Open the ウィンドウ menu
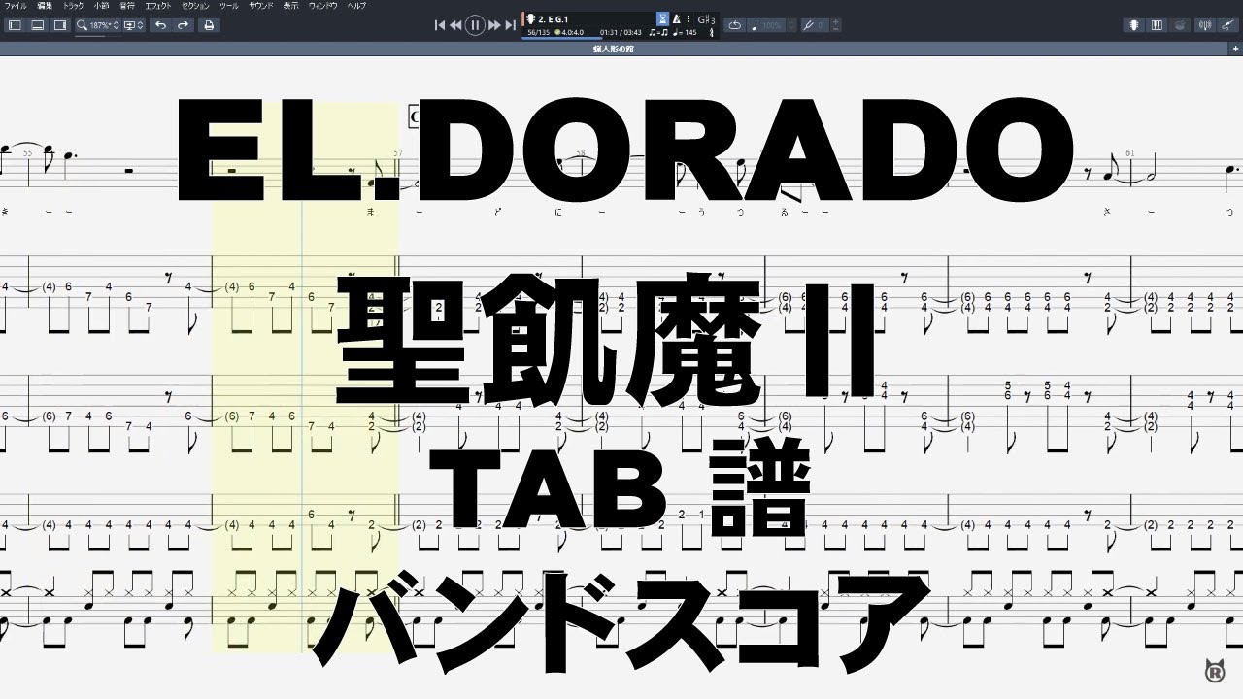1243x699 pixels. coord(322,6)
